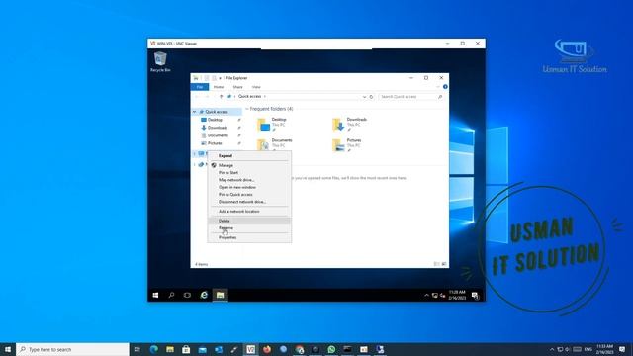Choose Disconnect network drive in the context menu
Screen dimensions: 633x356
coord(249,202)
